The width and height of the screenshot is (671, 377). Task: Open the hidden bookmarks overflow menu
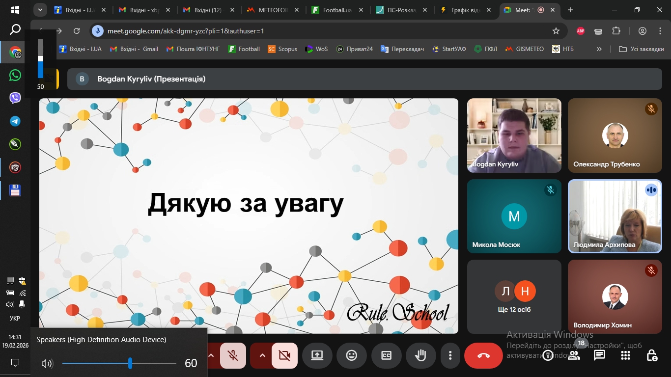tap(599, 49)
